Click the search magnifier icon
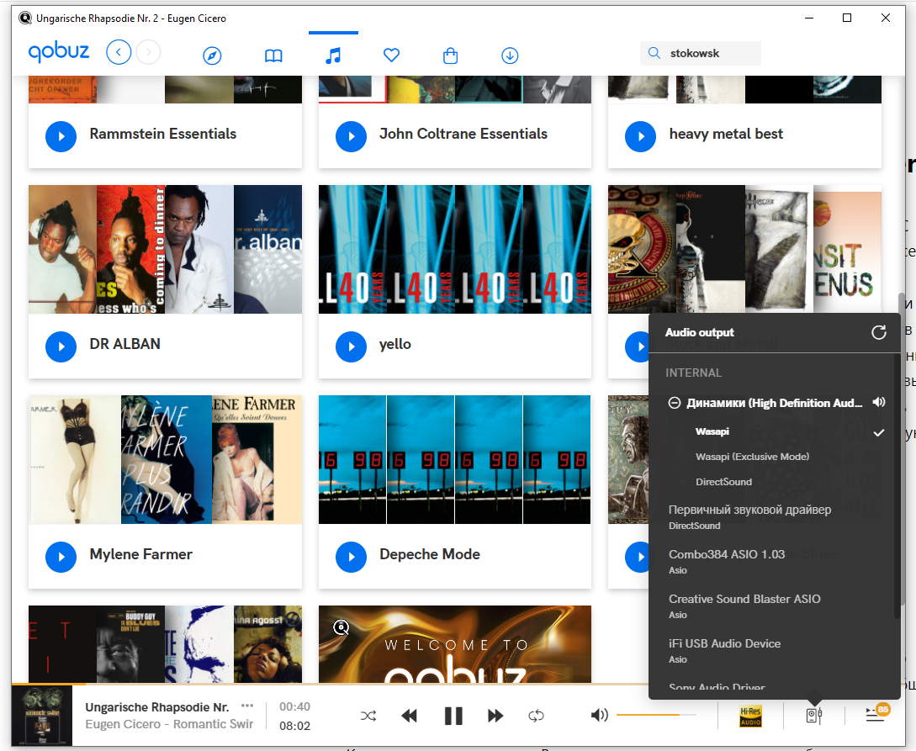The image size is (916, 751). (654, 53)
